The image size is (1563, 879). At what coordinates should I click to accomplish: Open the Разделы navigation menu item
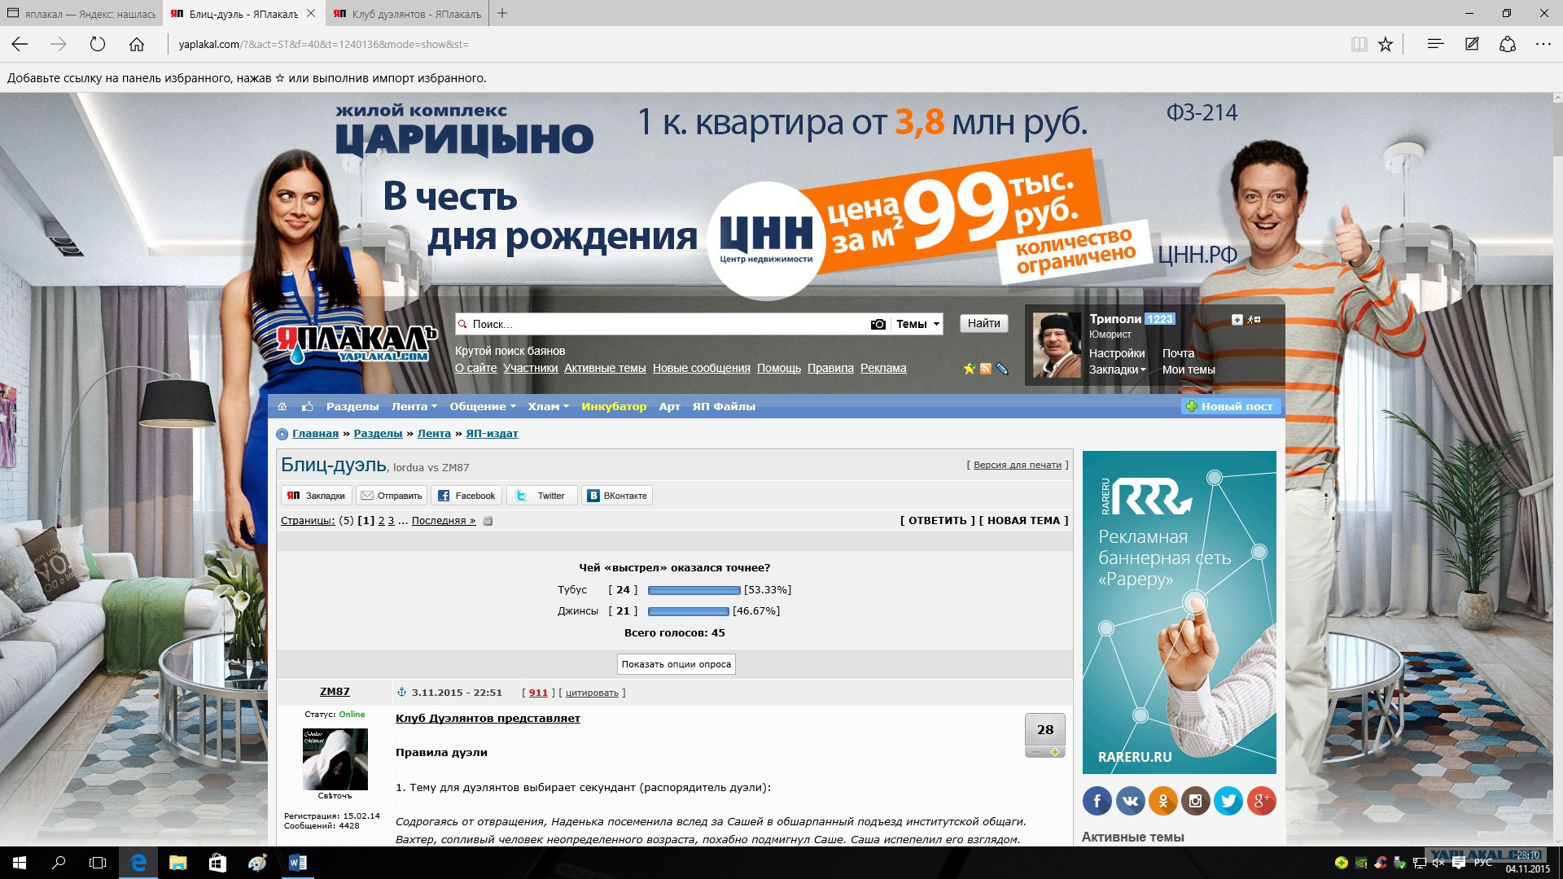pos(352,407)
